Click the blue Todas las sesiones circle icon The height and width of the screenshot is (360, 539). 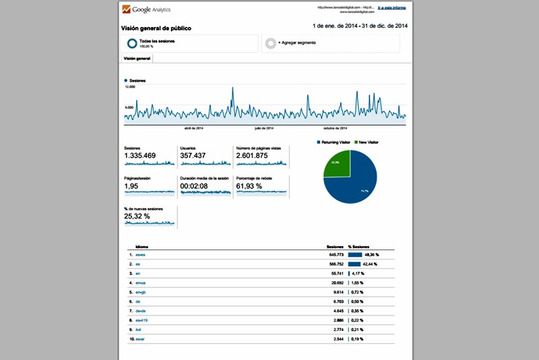click(132, 43)
